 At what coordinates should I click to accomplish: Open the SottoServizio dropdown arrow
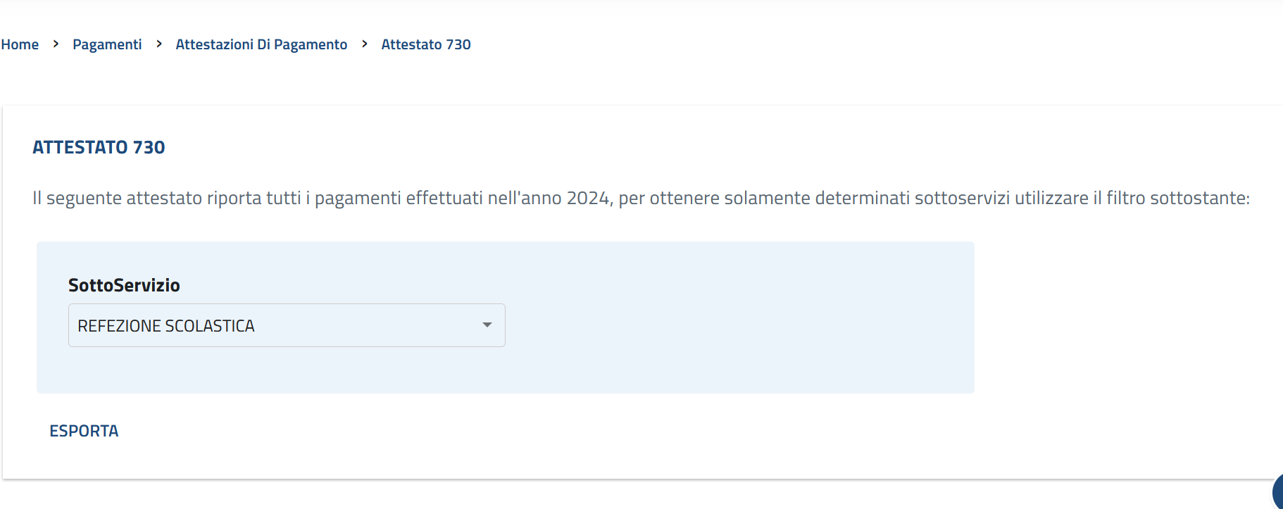pyautogui.click(x=487, y=325)
